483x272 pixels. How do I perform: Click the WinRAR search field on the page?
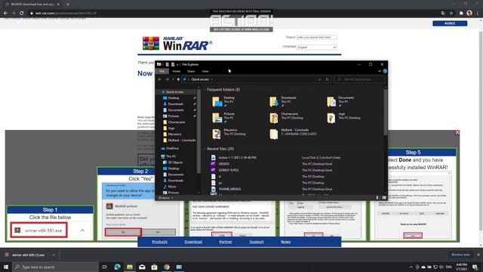tap(316, 37)
